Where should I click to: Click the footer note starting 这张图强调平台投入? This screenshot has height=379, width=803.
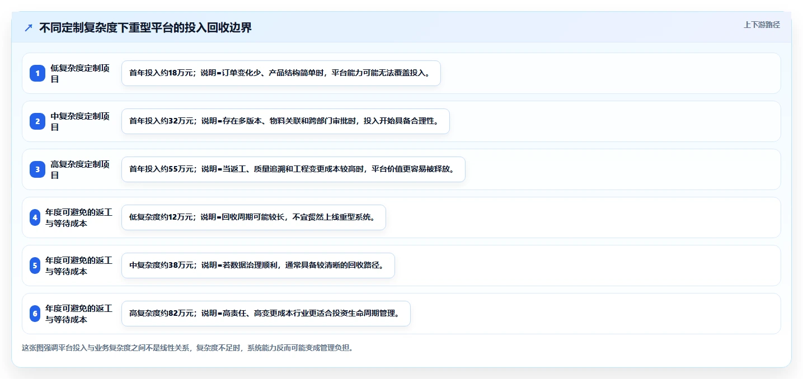pyautogui.click(x=187, y=348)
